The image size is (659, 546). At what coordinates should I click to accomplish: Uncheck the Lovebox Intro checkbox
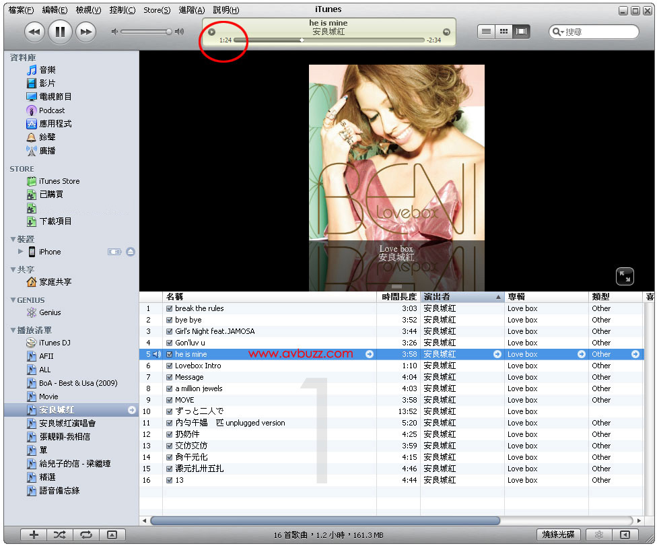tap(170, 366)
